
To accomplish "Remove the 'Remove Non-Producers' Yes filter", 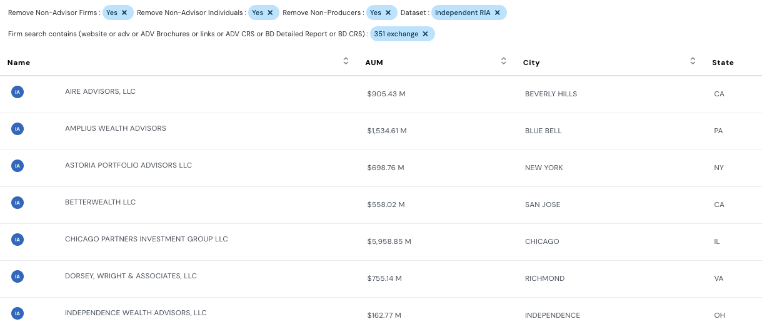I will point(388,13).
